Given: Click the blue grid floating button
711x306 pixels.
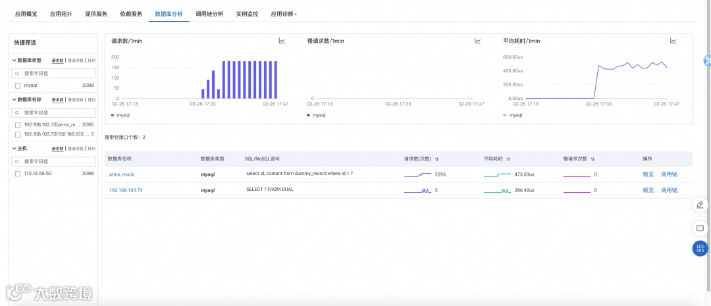Looking at the screenshot, I should pos(700,248).
